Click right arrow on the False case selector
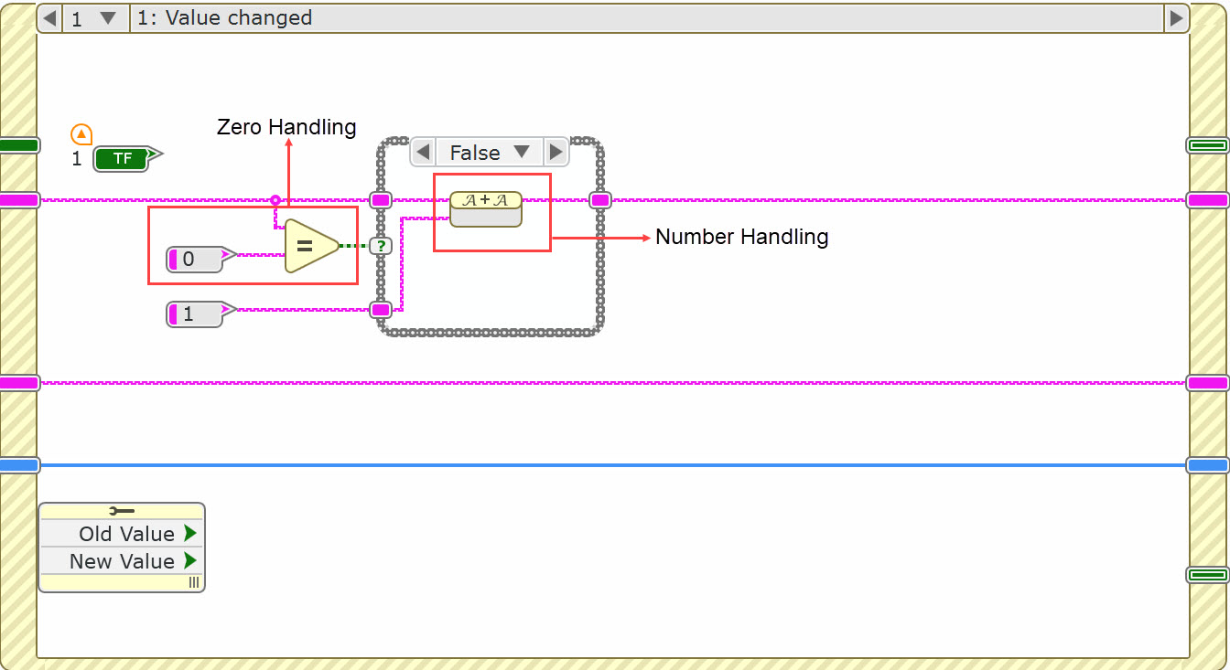The width and height of the screenshot is (1230, 670). coord(556,152)
